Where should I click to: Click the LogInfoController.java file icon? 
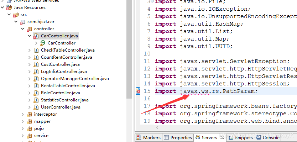[36, 72]
